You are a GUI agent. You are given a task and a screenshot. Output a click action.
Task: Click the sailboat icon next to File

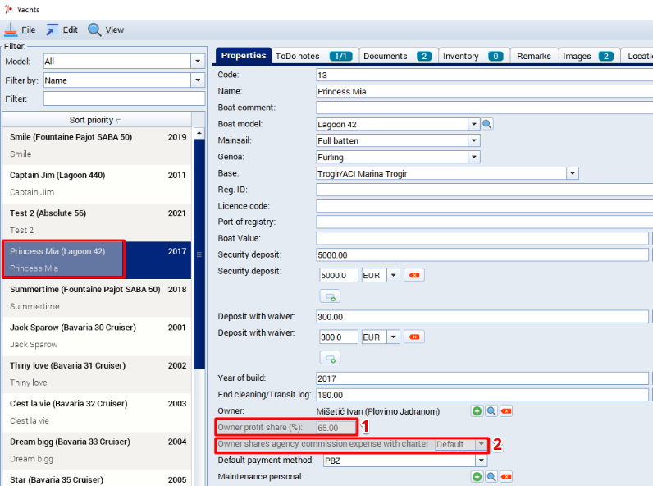coord(11,30)
